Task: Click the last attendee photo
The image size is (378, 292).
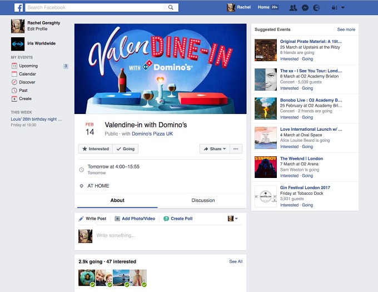Action: (x=138, y=278)
